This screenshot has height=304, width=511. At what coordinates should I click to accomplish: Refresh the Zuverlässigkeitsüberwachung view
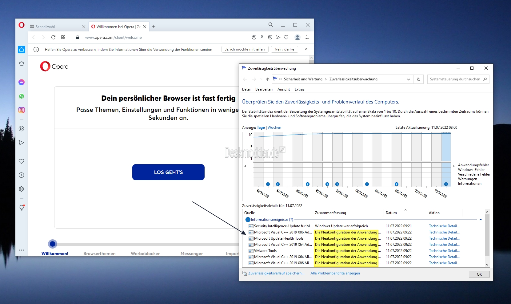point(419,79)
